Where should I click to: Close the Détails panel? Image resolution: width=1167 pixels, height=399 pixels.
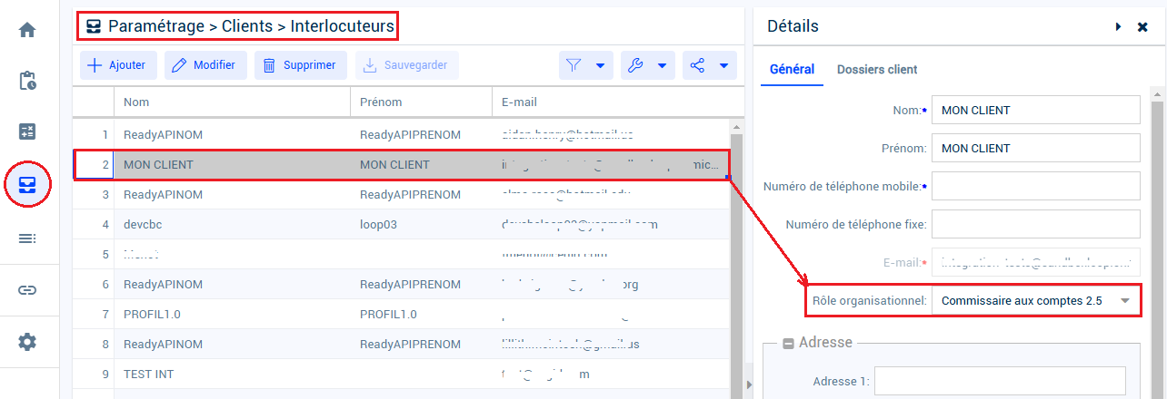coord(1142,27)
